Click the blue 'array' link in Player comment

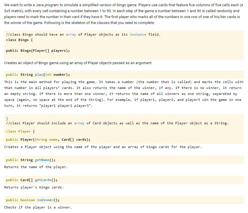(79, 123)
